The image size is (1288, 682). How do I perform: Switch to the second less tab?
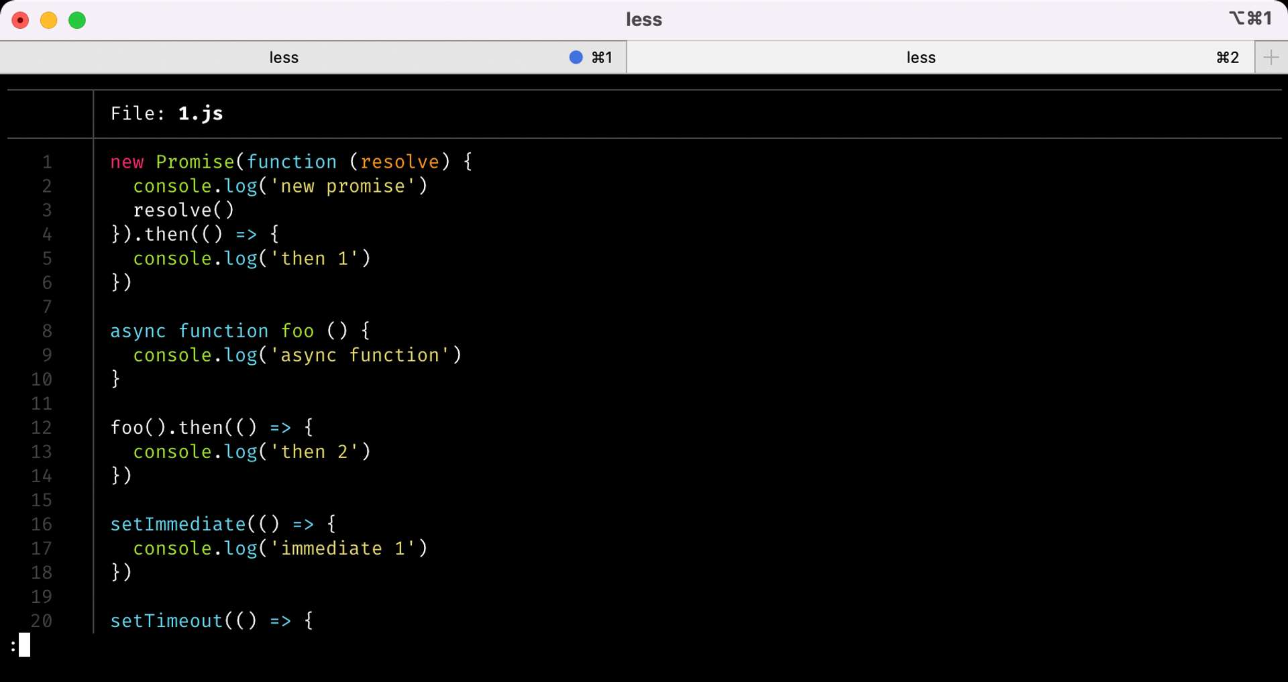920,58
